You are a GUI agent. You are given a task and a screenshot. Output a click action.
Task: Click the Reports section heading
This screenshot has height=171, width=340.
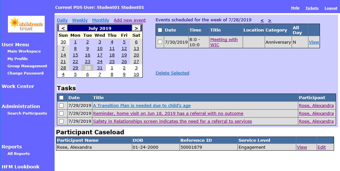click(12, 146)
